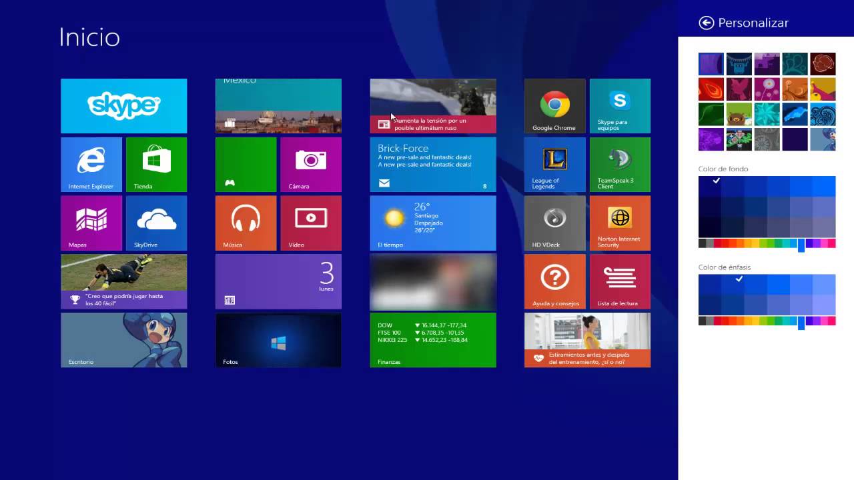Click the checked Color de fondo swatch
Viewport: 854px width, 480px height.
pyautogui.click(x=710, y=186)
